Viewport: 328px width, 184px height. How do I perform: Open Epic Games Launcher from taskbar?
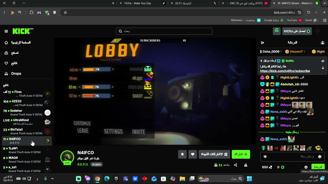(x=116, y=179)
